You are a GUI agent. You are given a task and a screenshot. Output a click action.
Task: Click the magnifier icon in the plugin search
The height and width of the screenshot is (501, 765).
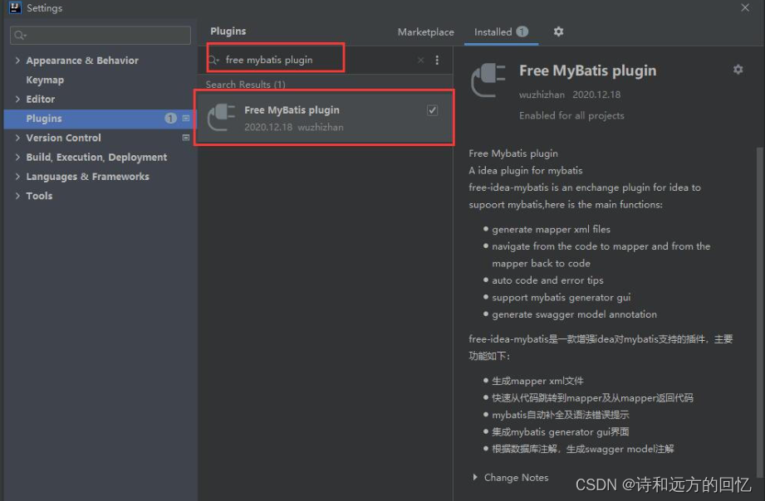pos(213,60)
